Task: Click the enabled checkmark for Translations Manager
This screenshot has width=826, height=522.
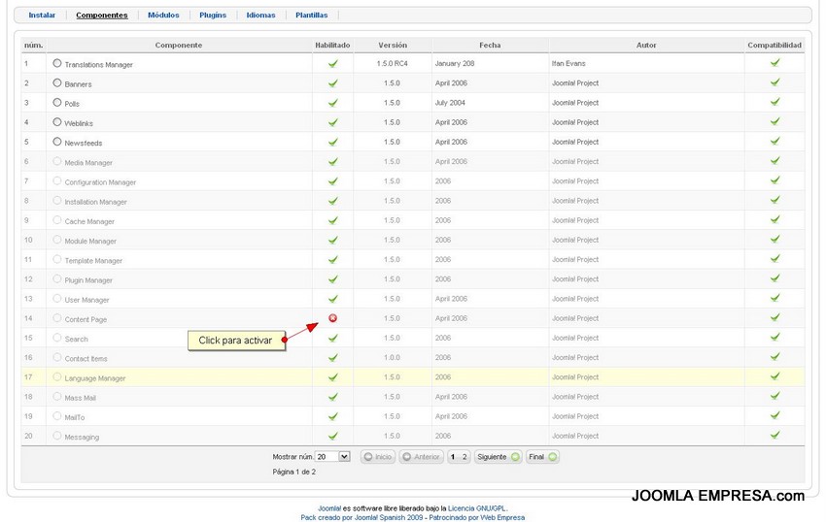Action: pyautogui.click(x=332, y=63)
